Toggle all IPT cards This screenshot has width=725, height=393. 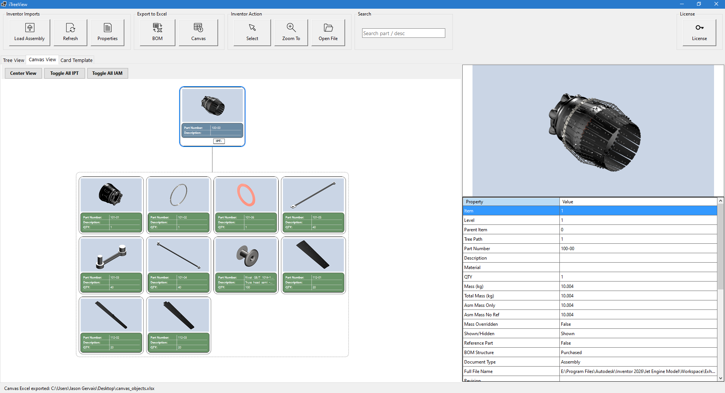[64, 73]
